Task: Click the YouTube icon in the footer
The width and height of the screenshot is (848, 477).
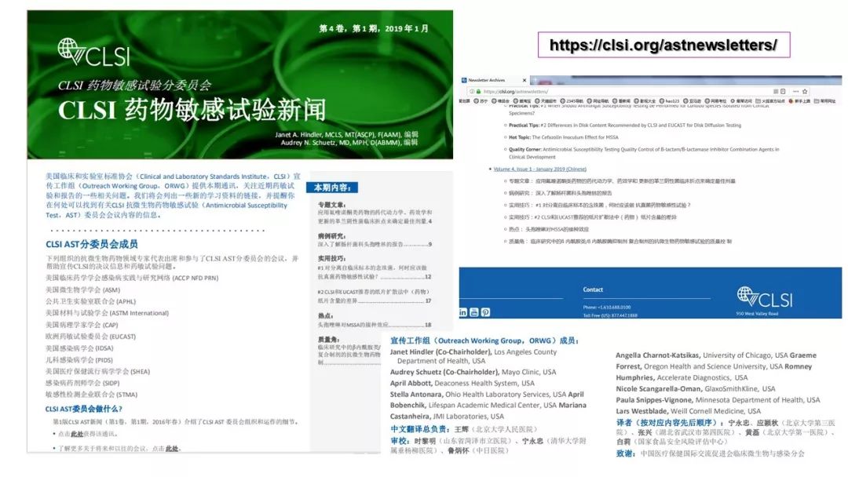Action: click(x=474, y=312)
